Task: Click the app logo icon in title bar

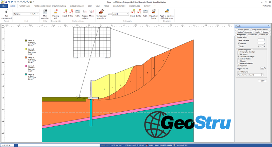Action: coord(2,2)
